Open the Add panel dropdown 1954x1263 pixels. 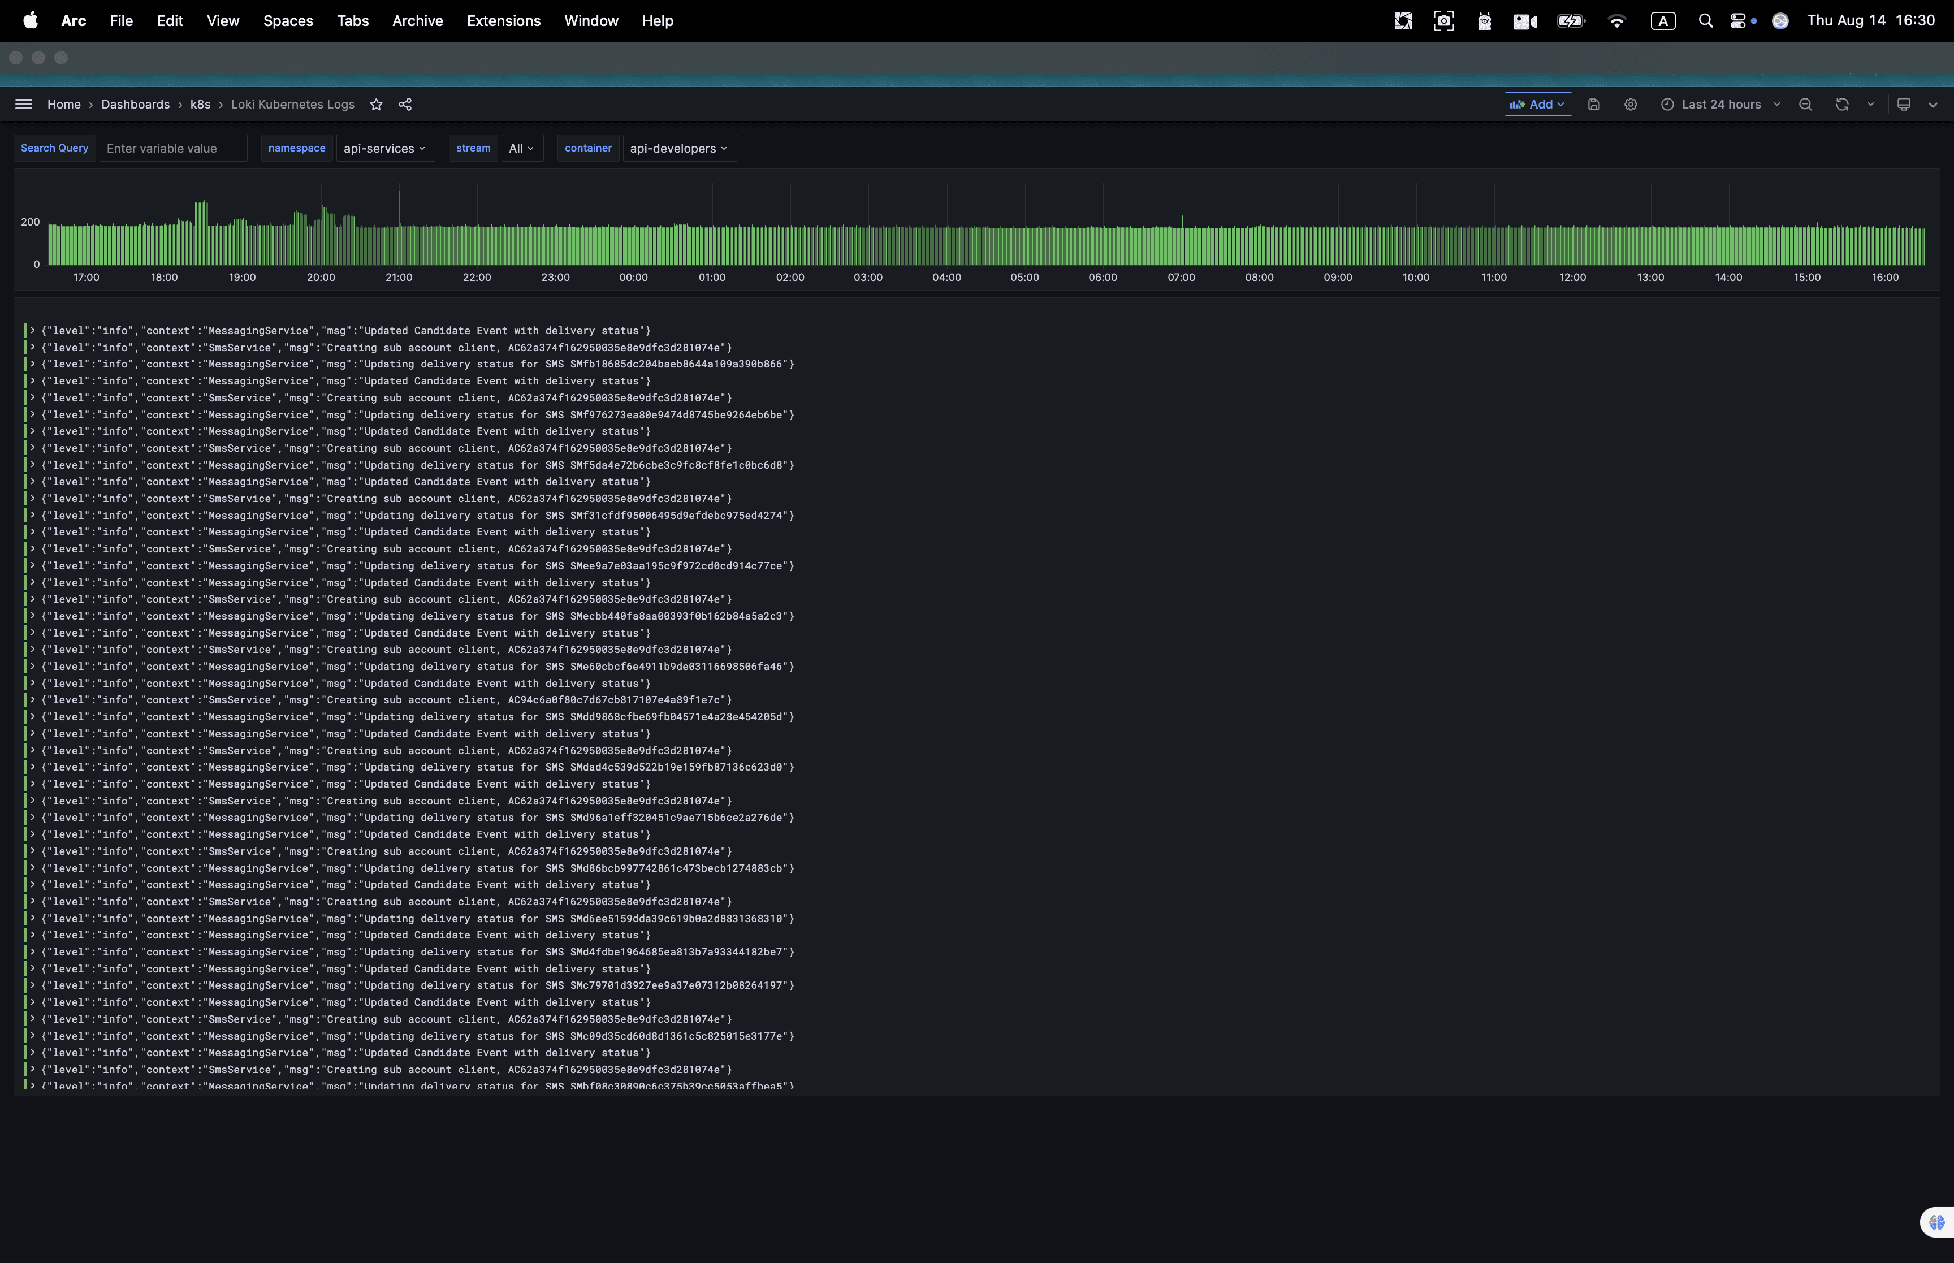[x=1537, y=104]
